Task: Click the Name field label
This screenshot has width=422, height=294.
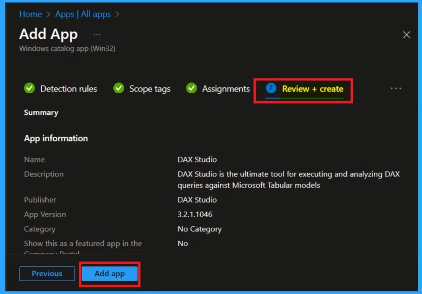Action: tap(35, 160)
